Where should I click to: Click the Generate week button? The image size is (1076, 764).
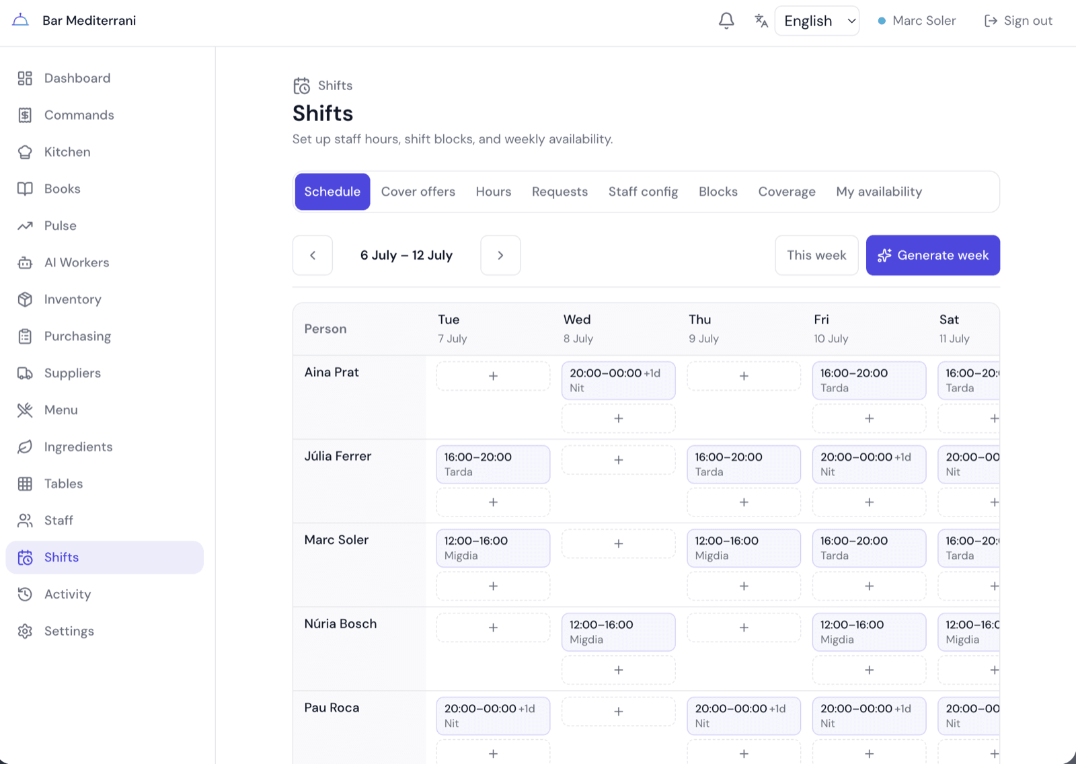coord(933,256)
